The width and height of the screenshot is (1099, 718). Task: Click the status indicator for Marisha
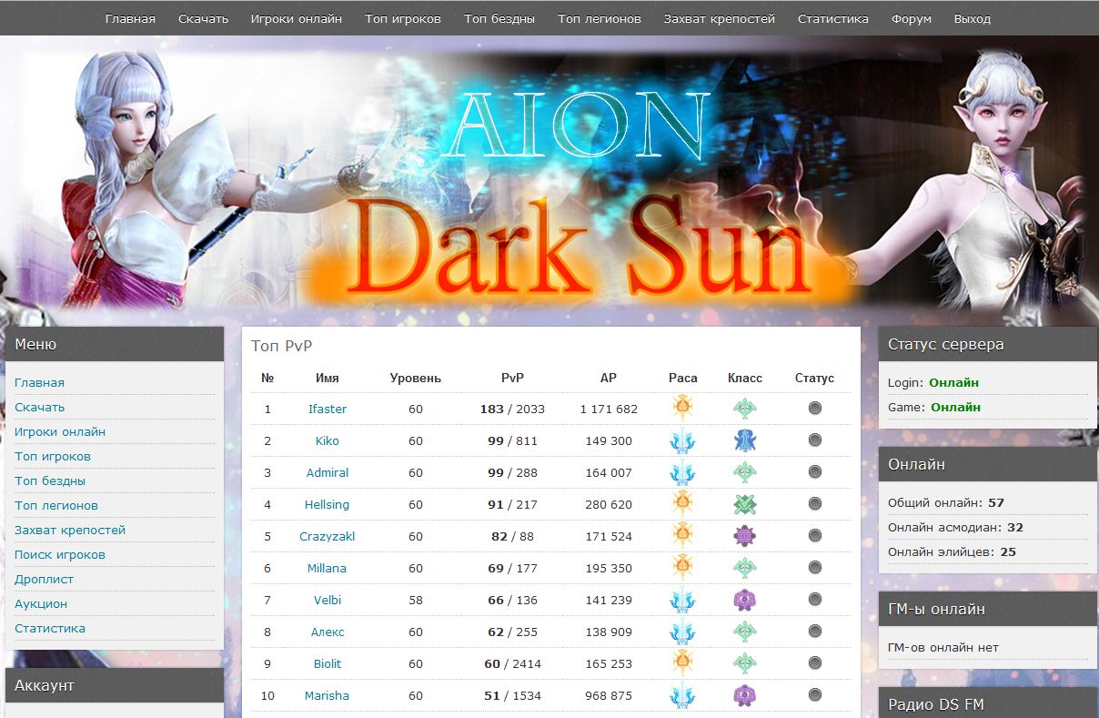click(814, 695)
